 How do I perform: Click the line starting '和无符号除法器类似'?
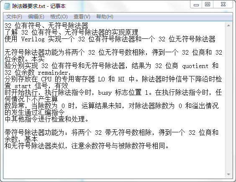click(87, 146)
